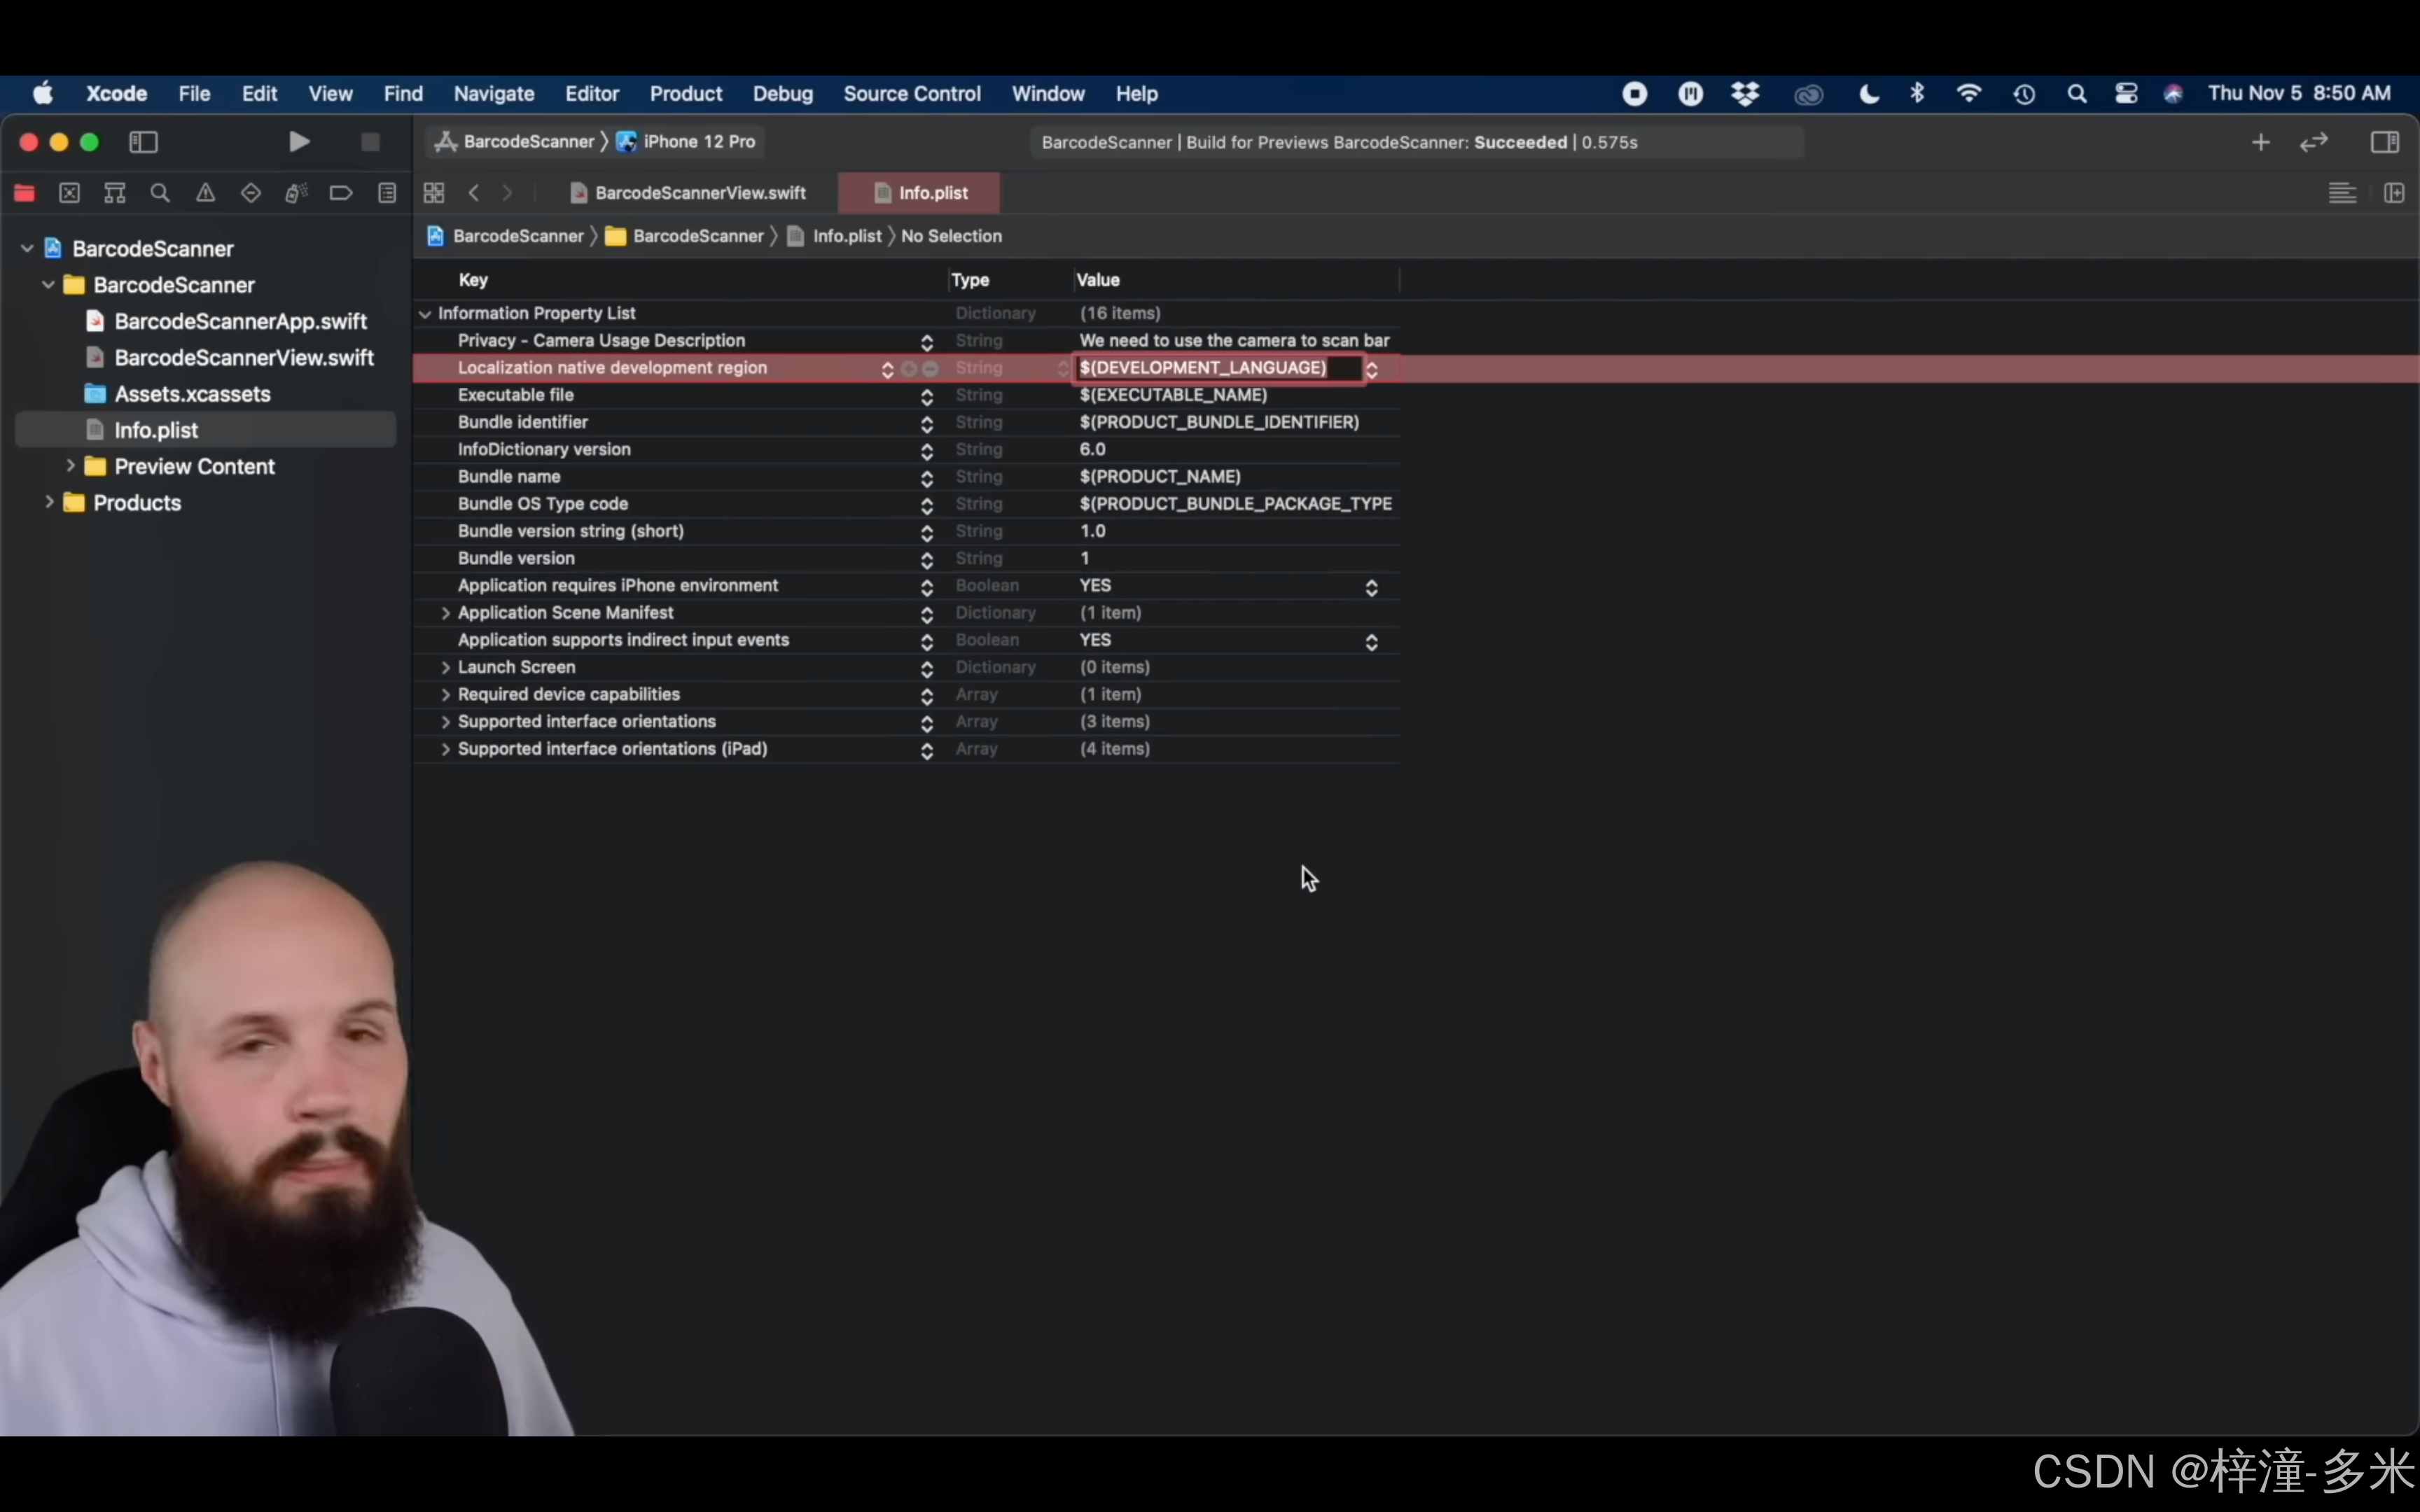Open the Symbol navigator

[x=115, y=193]
